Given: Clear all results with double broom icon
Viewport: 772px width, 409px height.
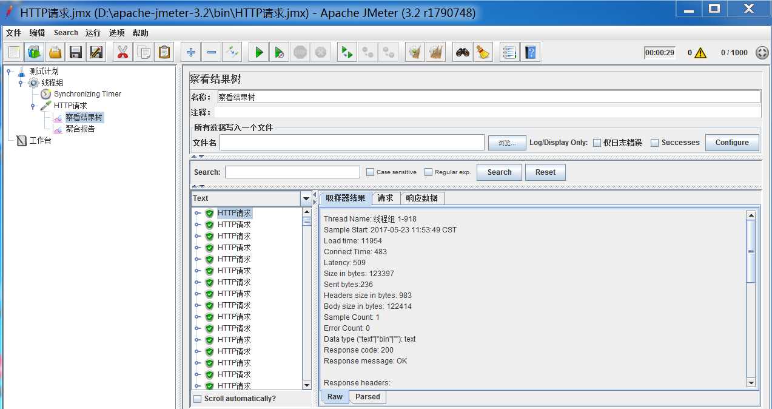Looking at the screenshot, I should click(435, 52).
